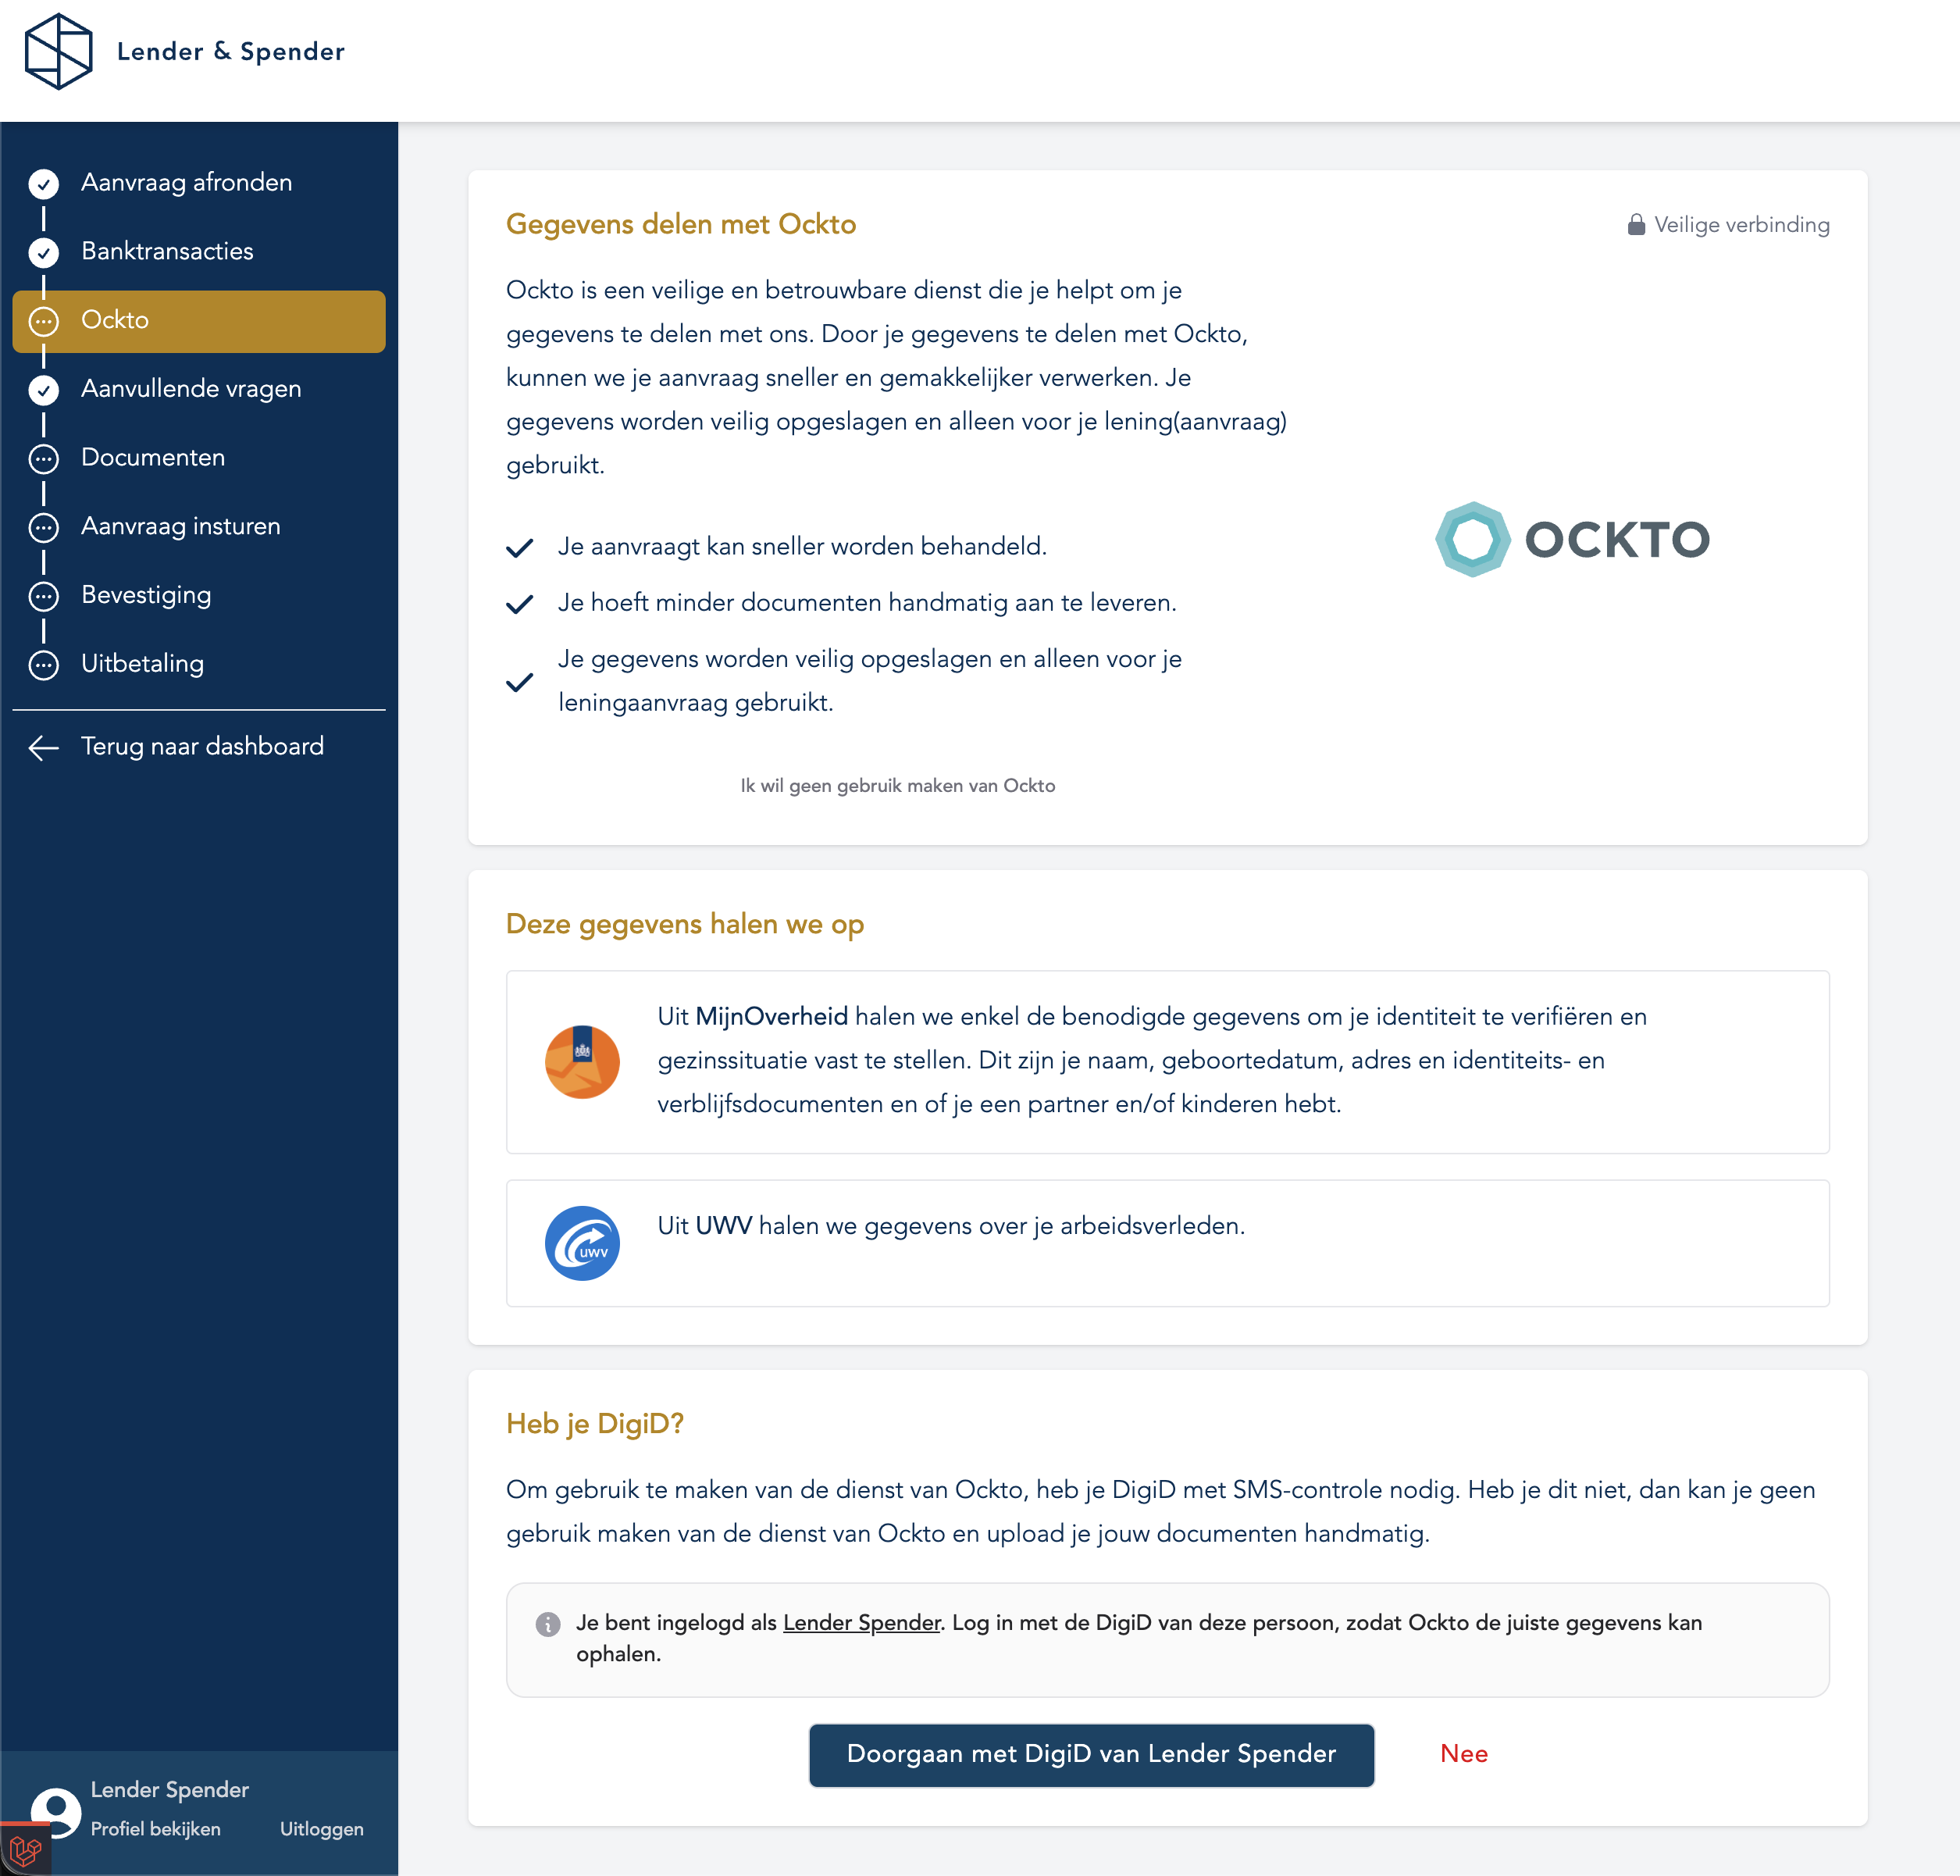Viewport: 1960px width, 1876px height.
Task: Open the Uitbetaling step
Action: [x=142, y=664]
